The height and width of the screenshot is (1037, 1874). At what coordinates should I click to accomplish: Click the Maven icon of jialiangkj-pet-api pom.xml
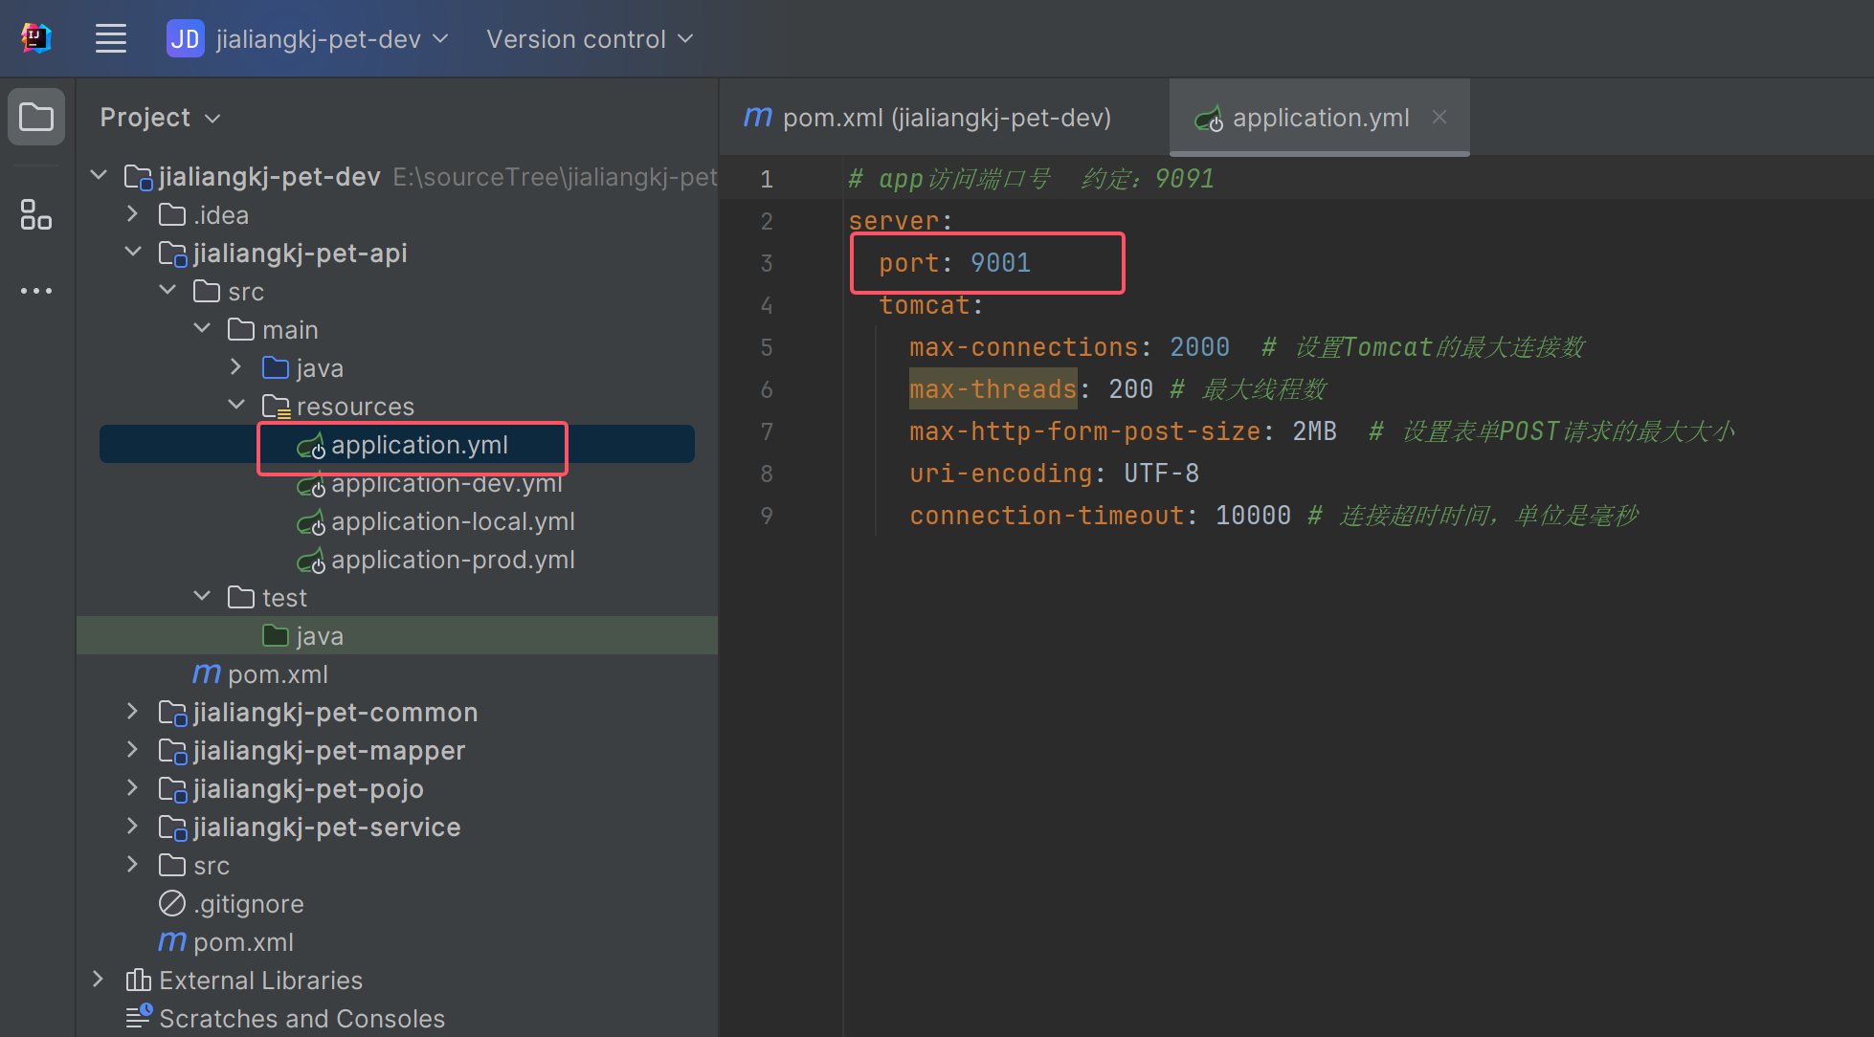207,674
